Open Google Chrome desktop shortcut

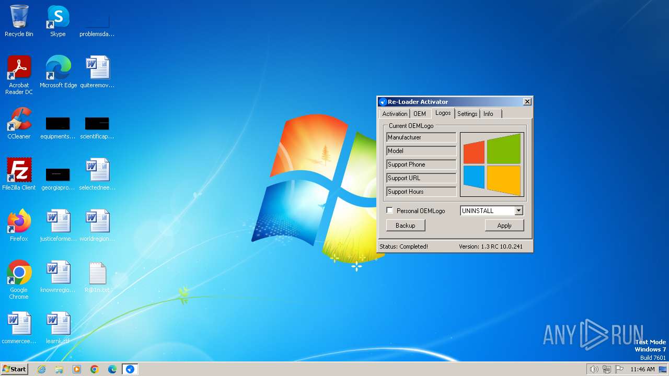pos(19,280)
